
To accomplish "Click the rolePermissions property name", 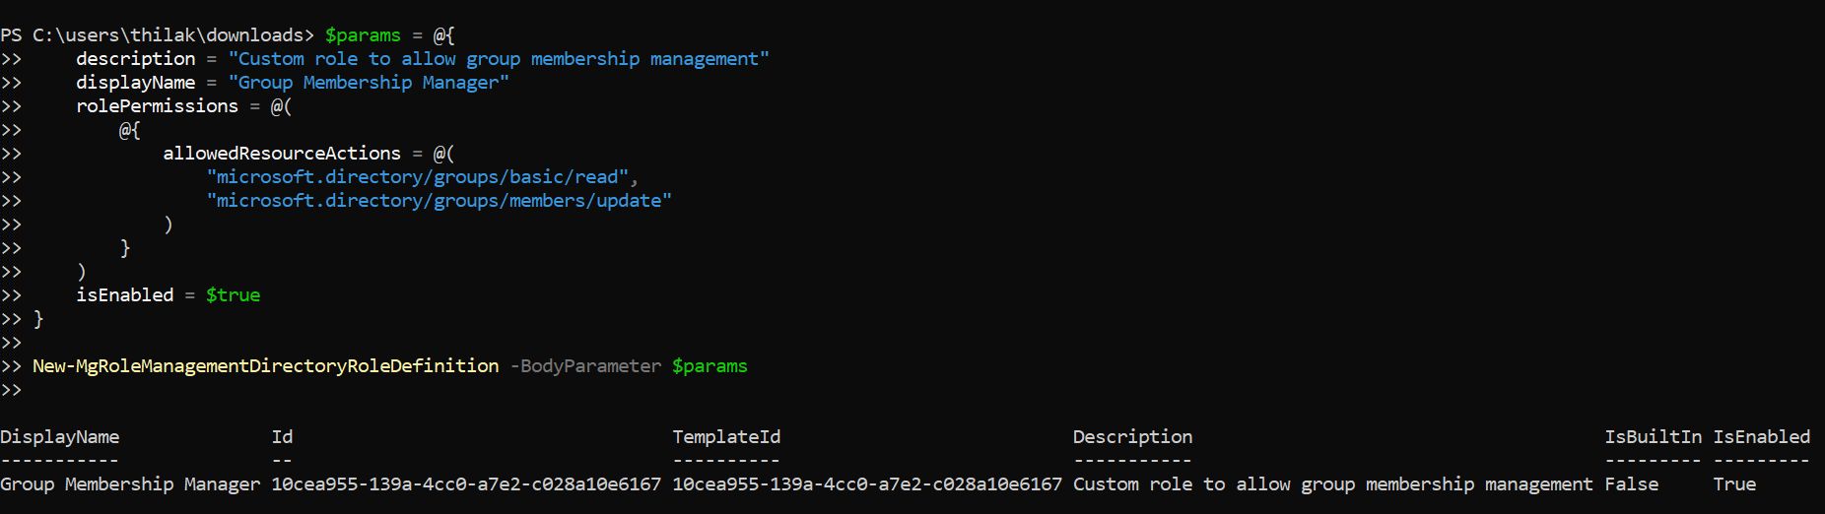I will tap(157, 106).
